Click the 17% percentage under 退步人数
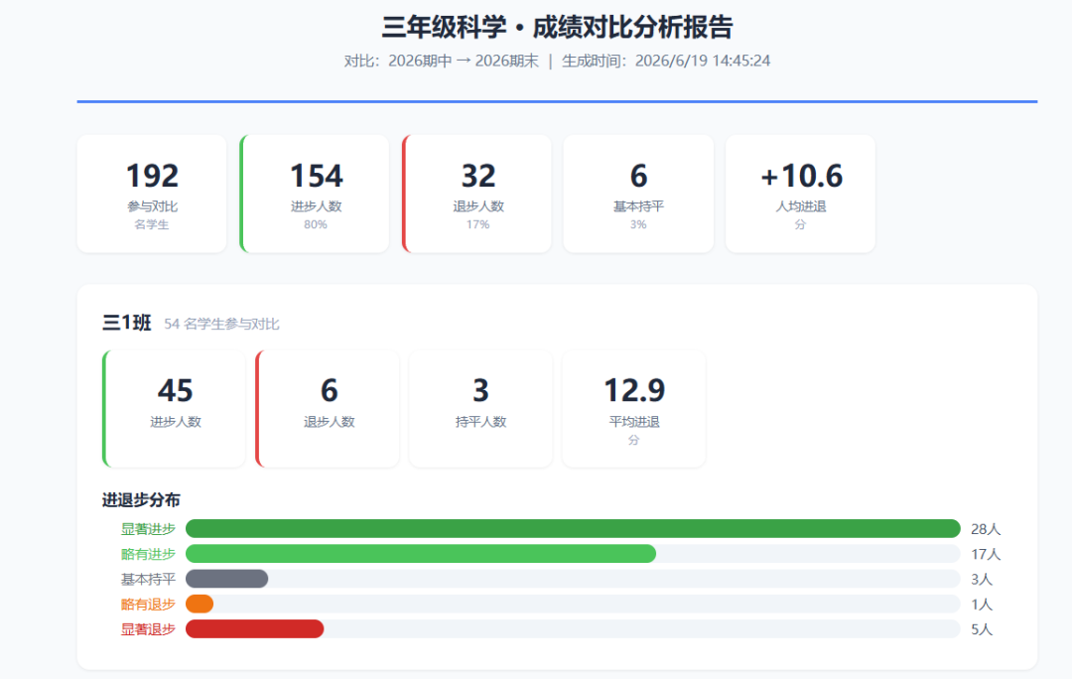This screenshot has height=679, width=1072. click(477, 224)
